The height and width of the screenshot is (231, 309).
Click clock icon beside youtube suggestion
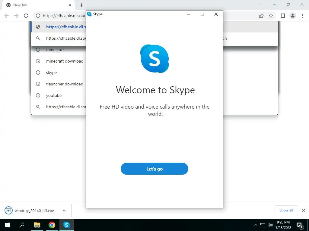coord(38,95)
